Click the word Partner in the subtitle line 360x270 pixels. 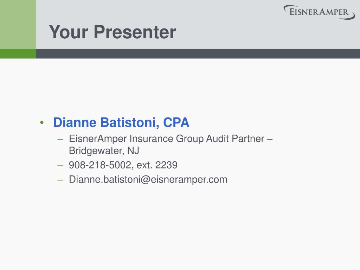(248, 139)
